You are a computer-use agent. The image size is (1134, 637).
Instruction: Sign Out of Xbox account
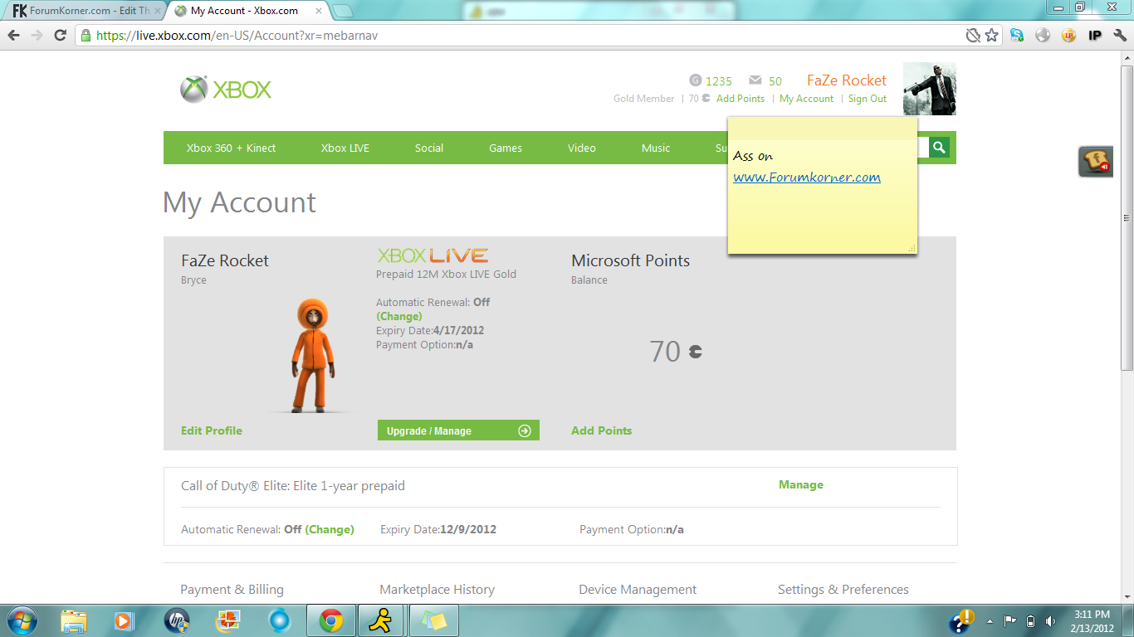868,99
